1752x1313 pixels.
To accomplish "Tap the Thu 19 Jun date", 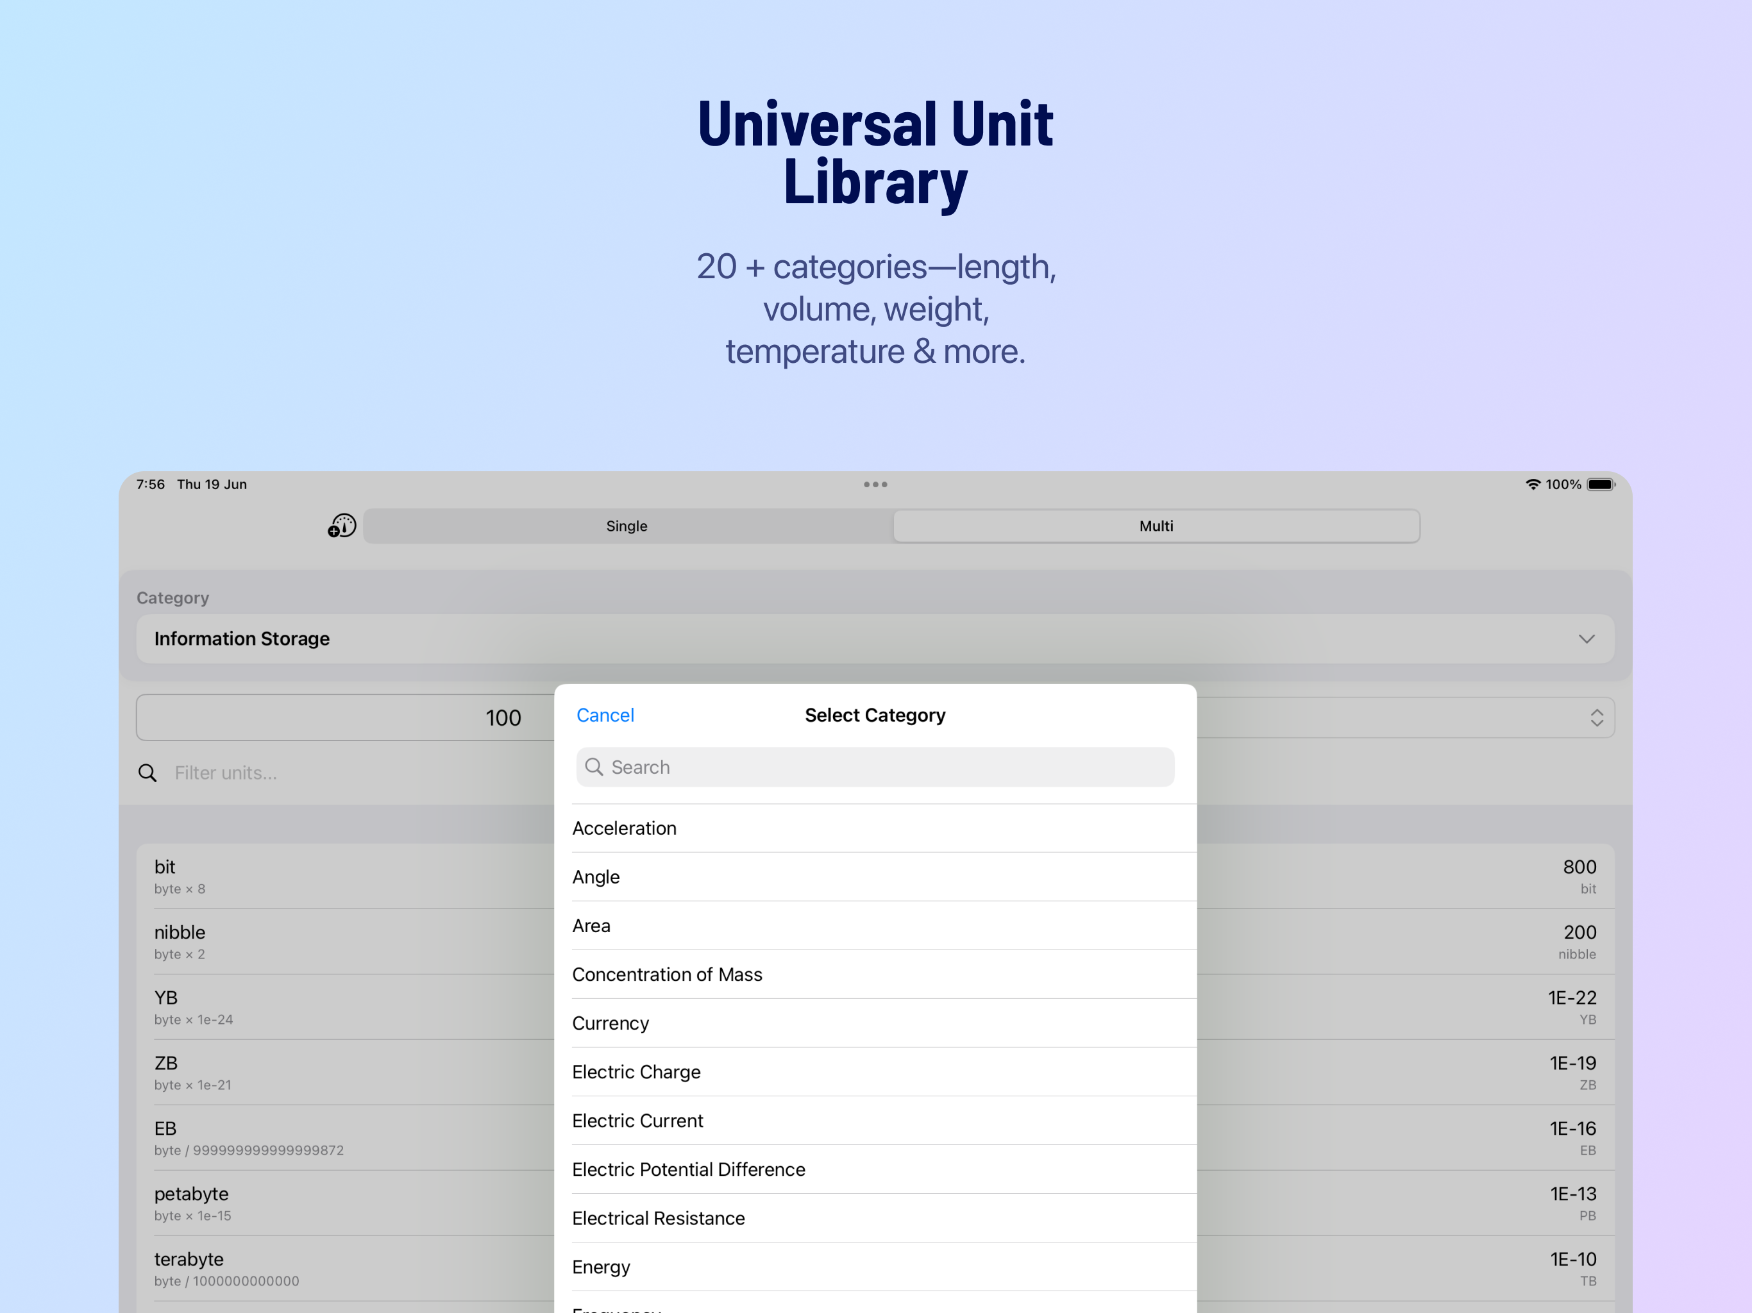I will click(x=212, y=484).
